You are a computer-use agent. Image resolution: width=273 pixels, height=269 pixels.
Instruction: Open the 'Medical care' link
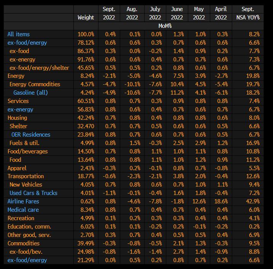(23, 210)
